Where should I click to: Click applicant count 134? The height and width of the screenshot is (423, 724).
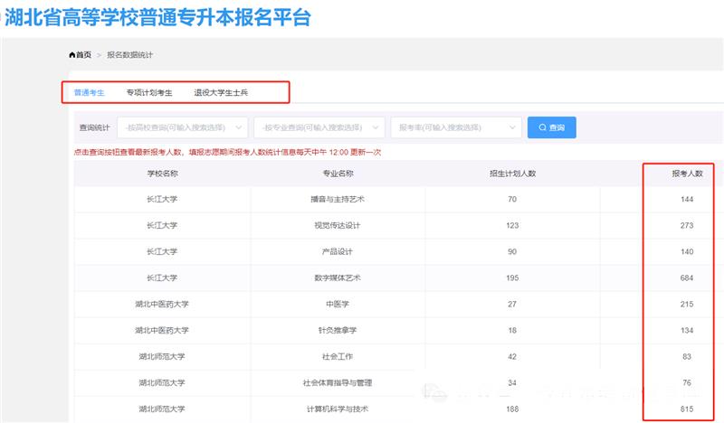(687, 331)
